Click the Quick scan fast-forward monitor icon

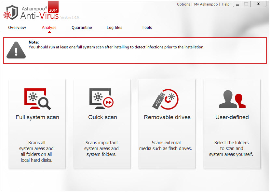pyautogui.click(x=101, y=98)
